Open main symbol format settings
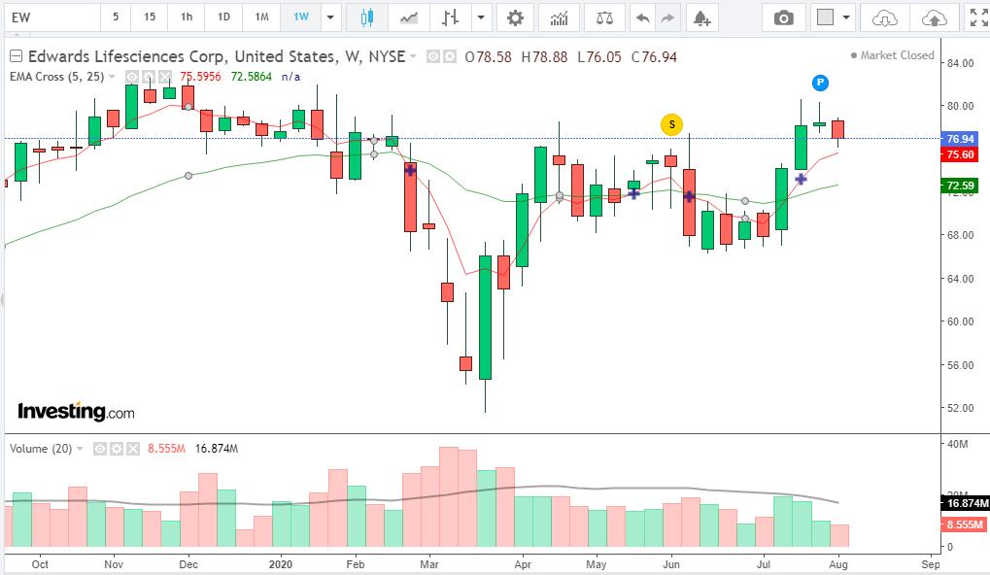The image size is (990, 575). (449, 56)
